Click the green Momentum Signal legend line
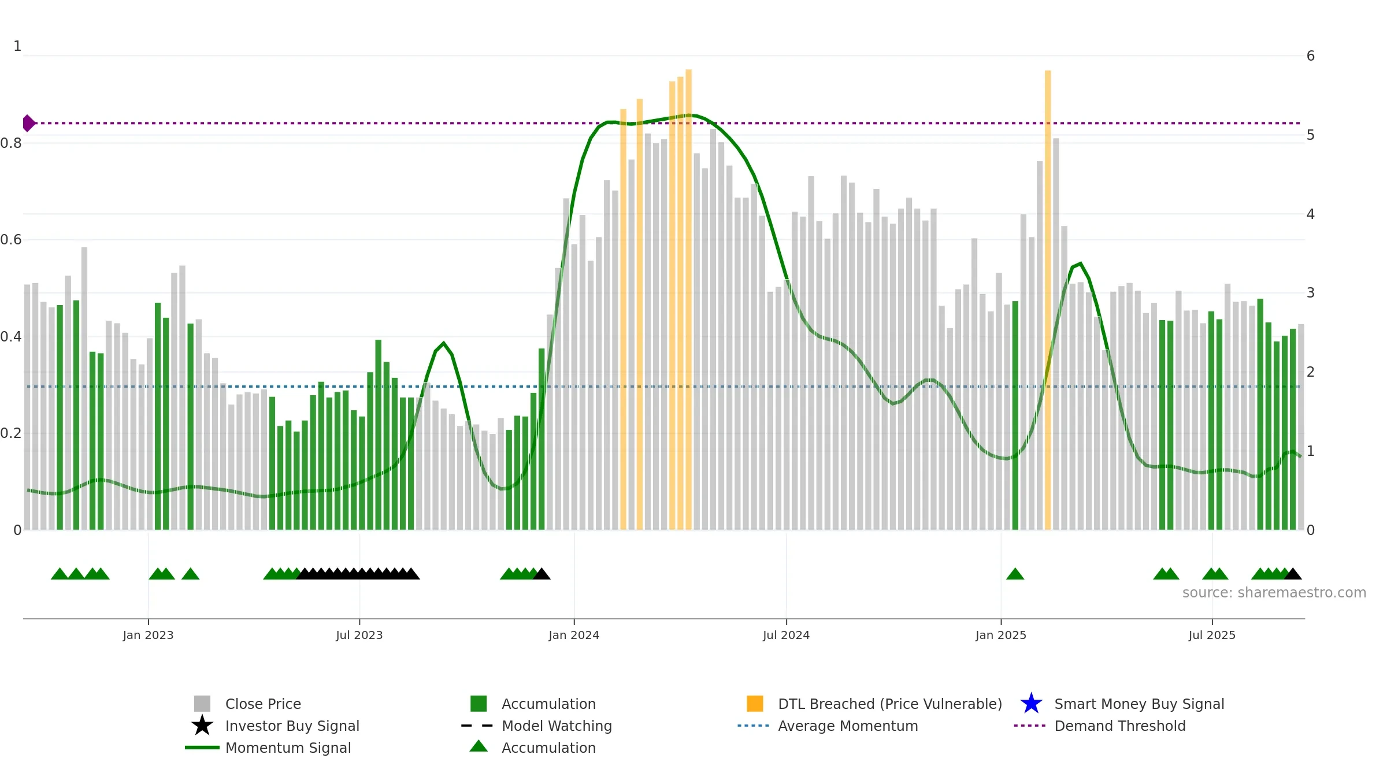 coord(202,747)
